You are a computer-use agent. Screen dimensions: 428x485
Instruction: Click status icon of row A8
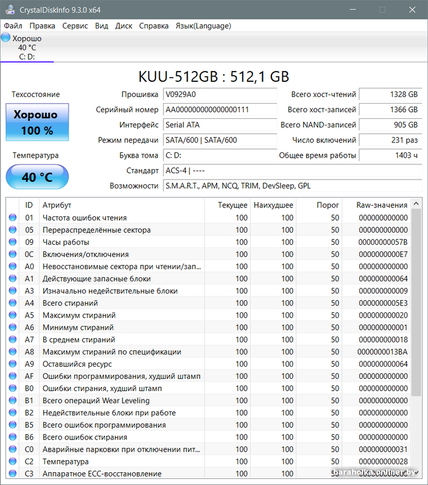tap(13, 352)
